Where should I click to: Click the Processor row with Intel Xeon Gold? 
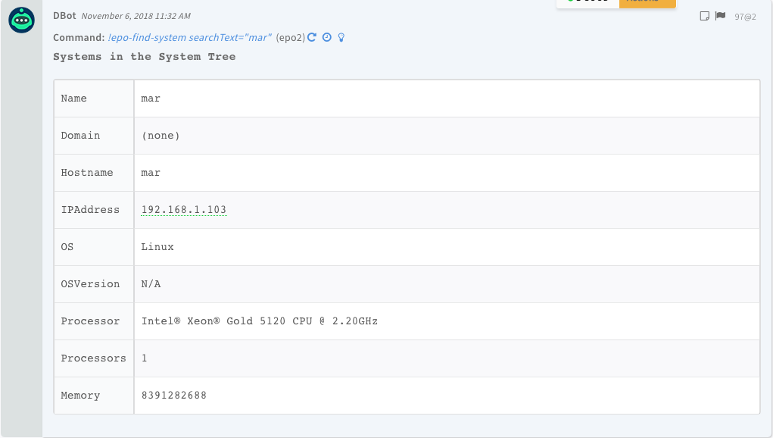coord(259,321)
